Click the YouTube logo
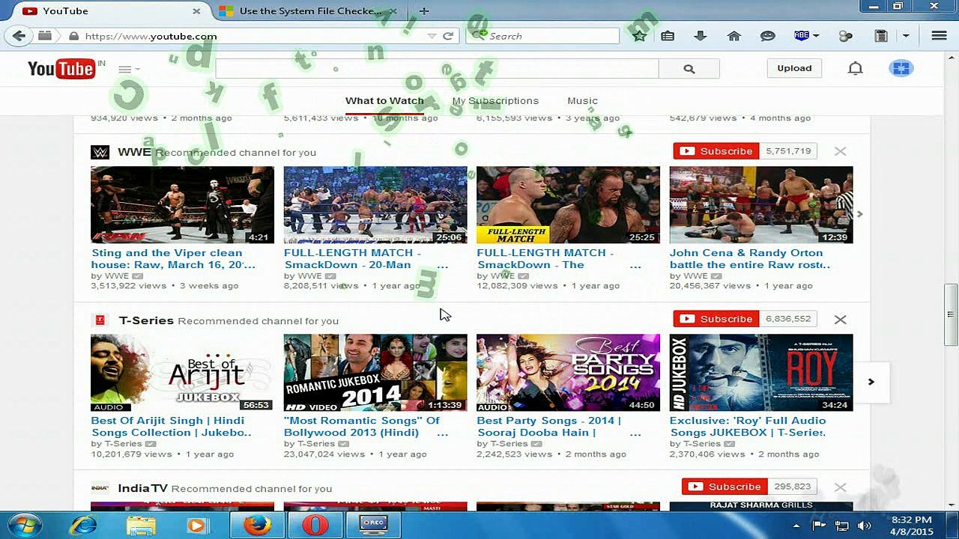The image size is (959, 539). pos(61,69)
